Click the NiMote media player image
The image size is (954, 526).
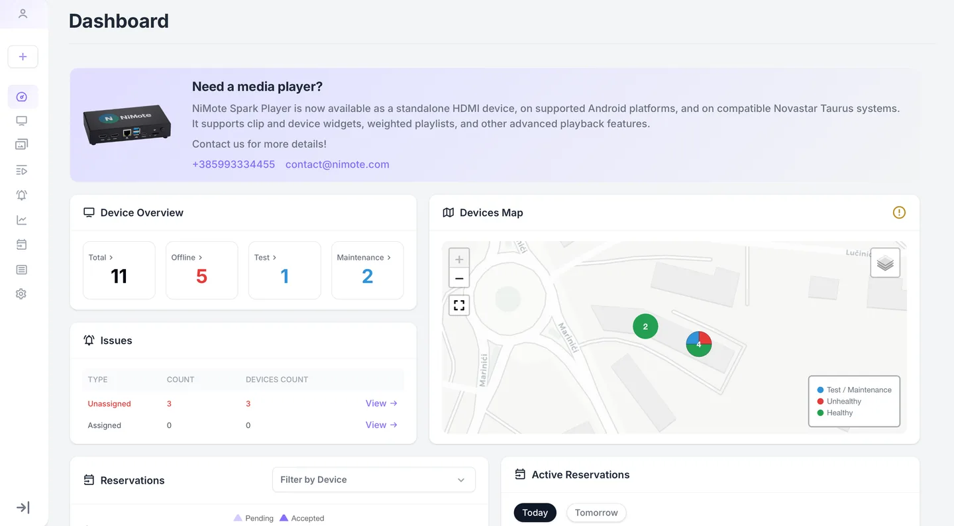pyautogui.click(x=127, y=125)
